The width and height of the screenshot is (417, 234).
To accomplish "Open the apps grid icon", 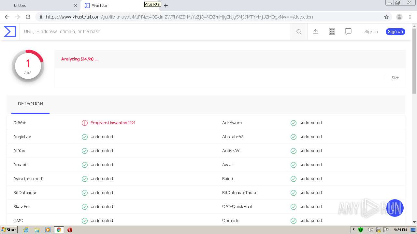I will coord(332,32).
